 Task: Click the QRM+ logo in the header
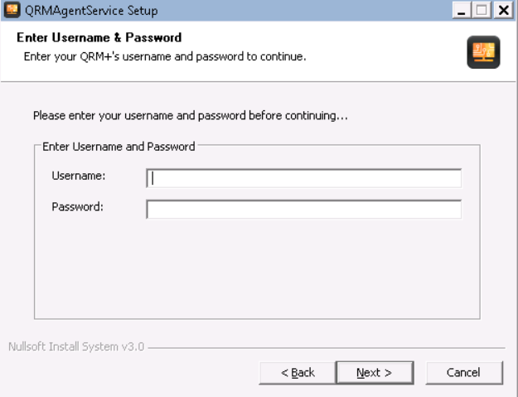click(x=484, y=52)
